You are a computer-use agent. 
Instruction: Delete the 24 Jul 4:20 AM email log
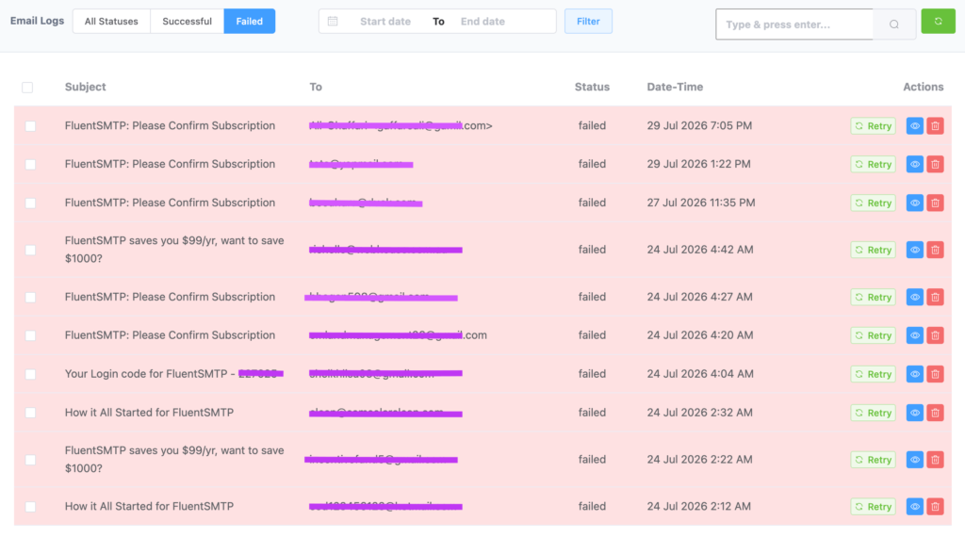click(935, 335)
